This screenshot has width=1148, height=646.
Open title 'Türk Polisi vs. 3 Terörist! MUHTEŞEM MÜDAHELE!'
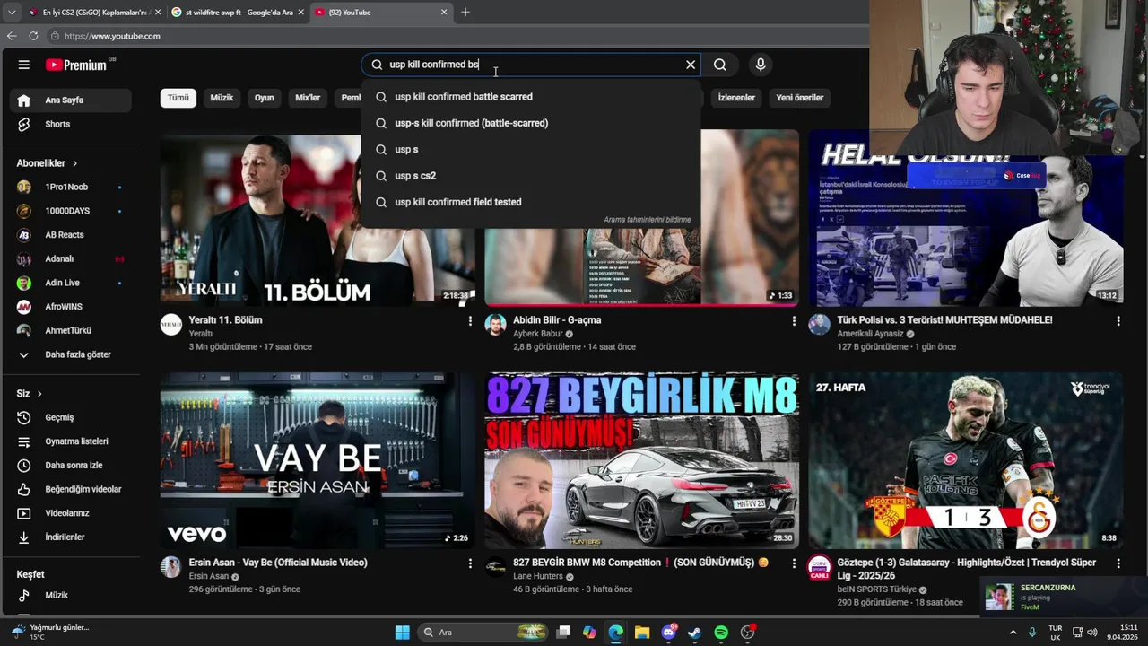(x=944, y=320)
